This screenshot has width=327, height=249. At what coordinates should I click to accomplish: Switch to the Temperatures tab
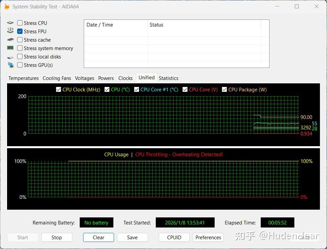24,78
